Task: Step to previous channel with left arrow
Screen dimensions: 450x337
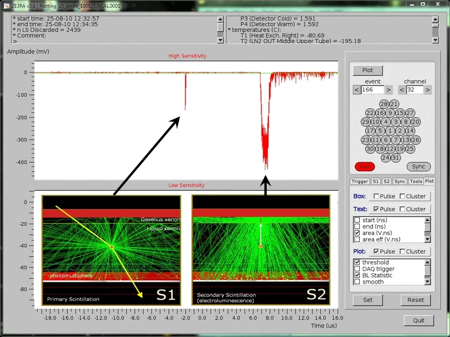Action: (402, 90)
